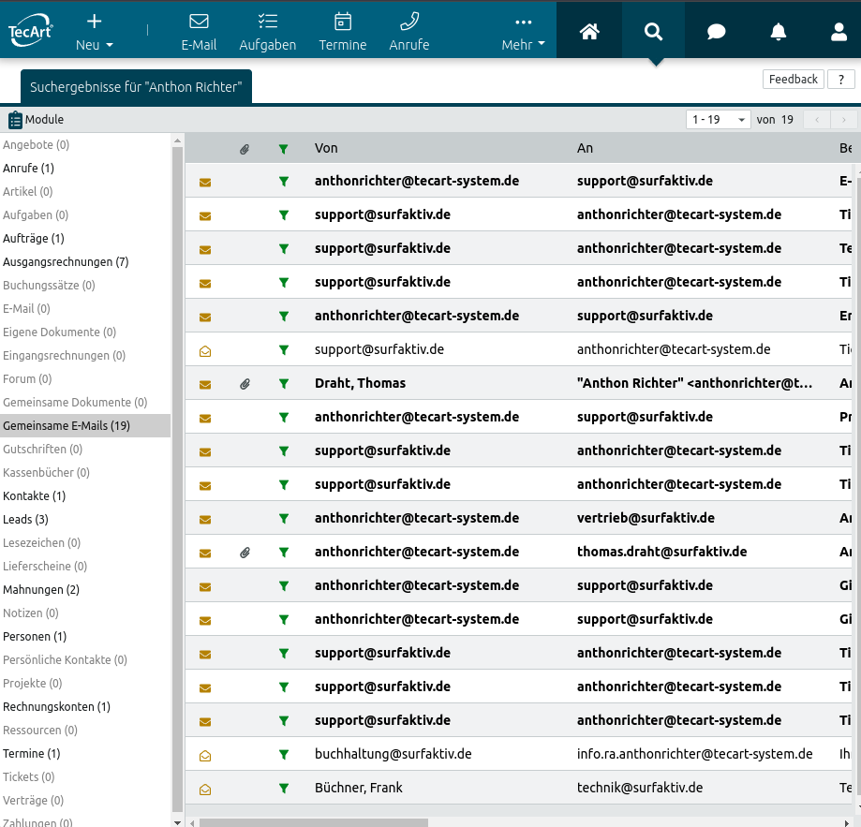Click unread envelope icon of Büchner, Frank email
The width and height of the screenshot is (861, 827).
click(205, 789)
